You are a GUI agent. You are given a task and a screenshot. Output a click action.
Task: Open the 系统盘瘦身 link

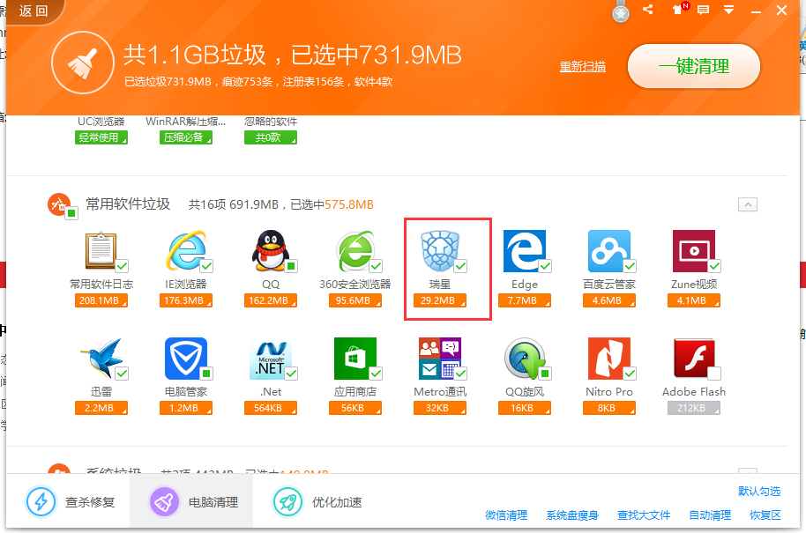[572, 515]
